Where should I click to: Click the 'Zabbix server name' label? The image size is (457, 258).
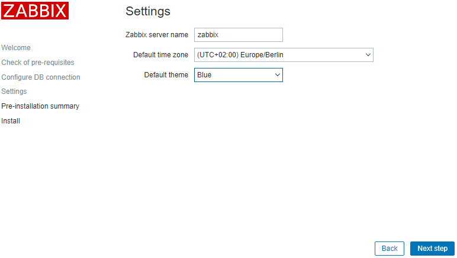pyautogui.click(x=157, y=35)
